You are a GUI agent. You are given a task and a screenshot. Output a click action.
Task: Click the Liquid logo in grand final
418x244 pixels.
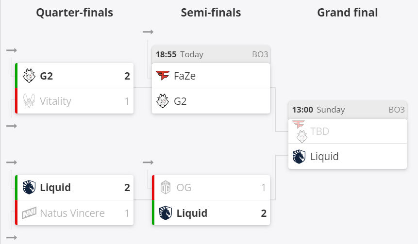pos(299,156)
